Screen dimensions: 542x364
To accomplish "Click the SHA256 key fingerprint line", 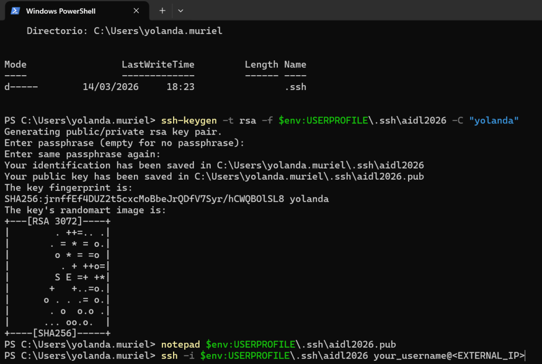I will click(166, 199).
